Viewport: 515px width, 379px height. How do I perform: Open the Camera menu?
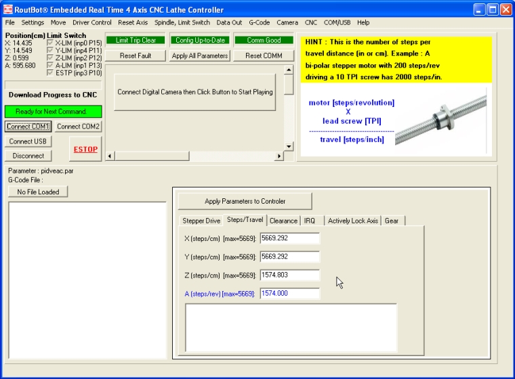click(287, 22)
